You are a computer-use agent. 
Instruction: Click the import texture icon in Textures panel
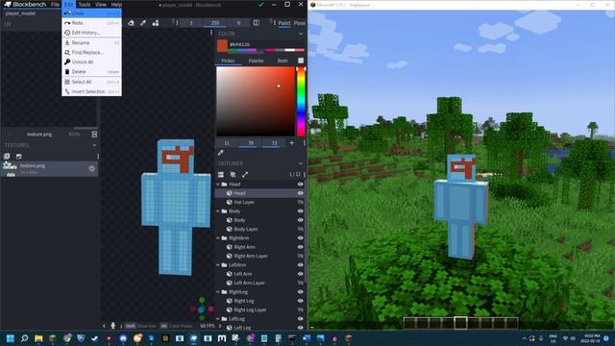pyautogui.click(x=7, y=156)
